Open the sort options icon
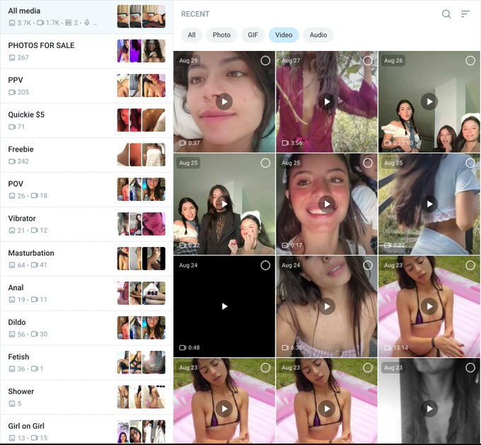 click(x=465, y=14)
